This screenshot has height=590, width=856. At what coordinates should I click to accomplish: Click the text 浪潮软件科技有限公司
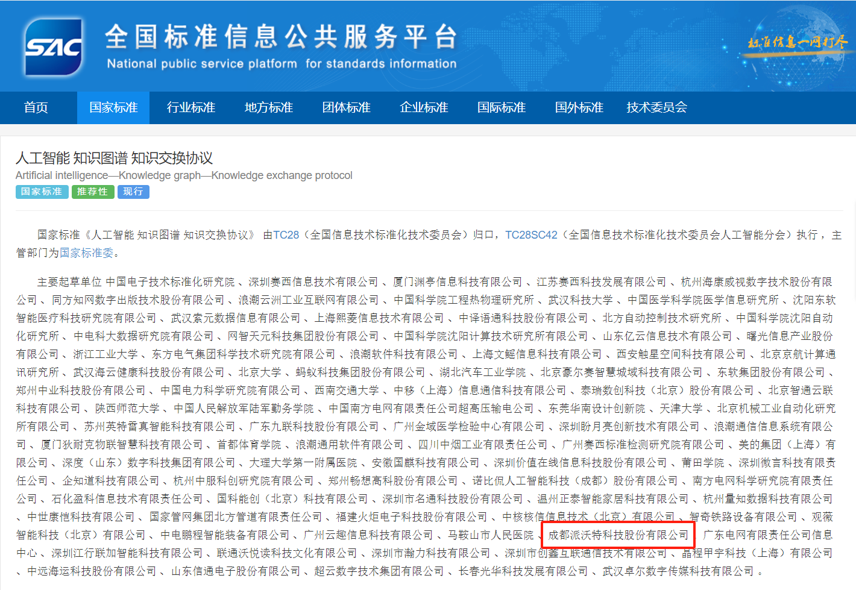coord(404,354)
